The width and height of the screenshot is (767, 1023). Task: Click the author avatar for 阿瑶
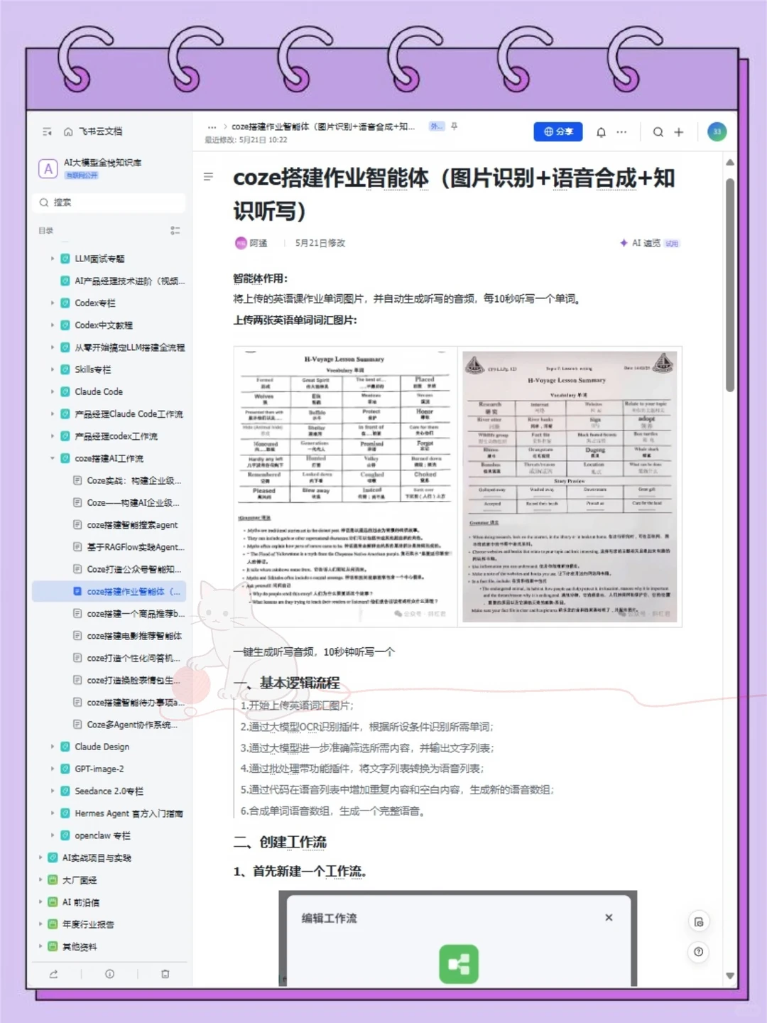[241, 243]
